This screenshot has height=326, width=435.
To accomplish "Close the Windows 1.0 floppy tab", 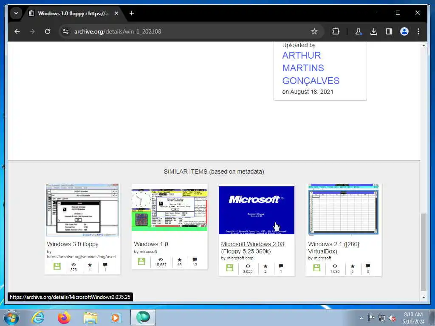I will [116, 13].
